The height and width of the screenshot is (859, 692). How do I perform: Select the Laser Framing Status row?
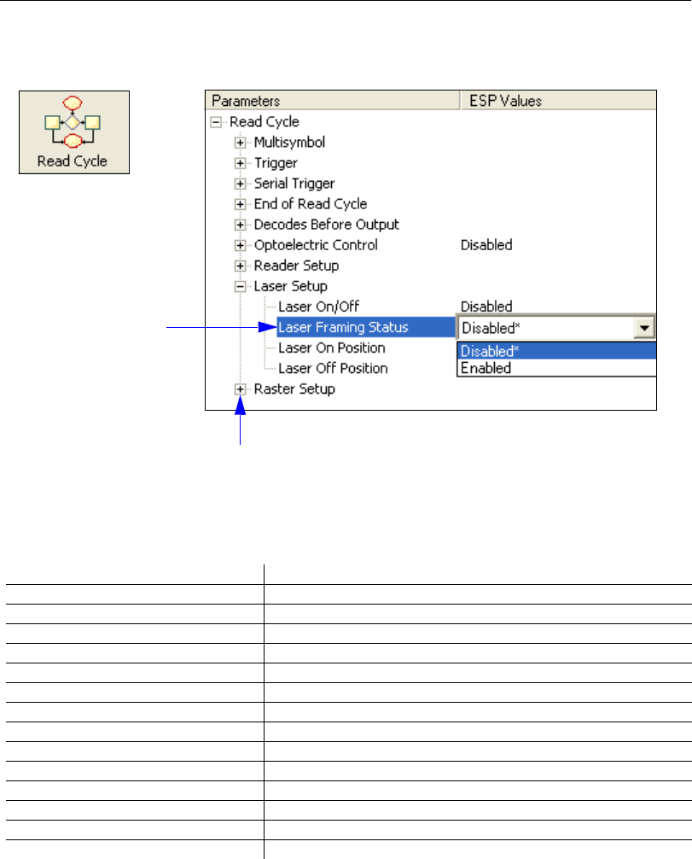(x=366, y=328)
